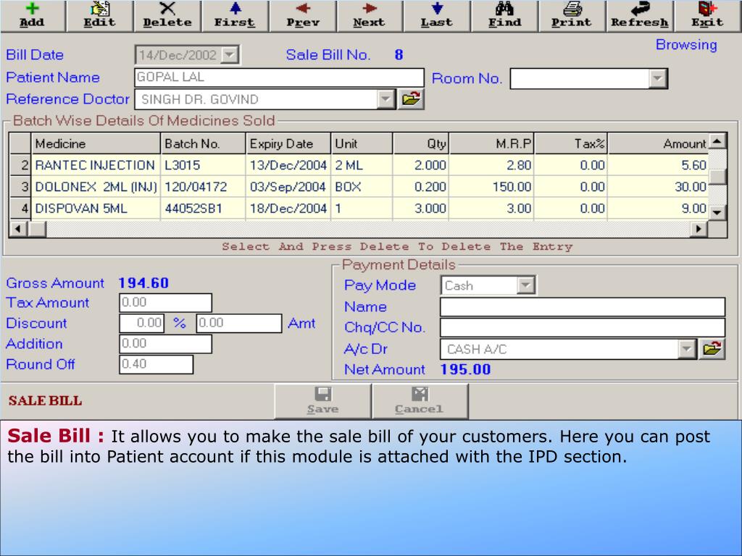Go to the Prev record
Screen dimensions: 742x556
(x=302, y=16)
